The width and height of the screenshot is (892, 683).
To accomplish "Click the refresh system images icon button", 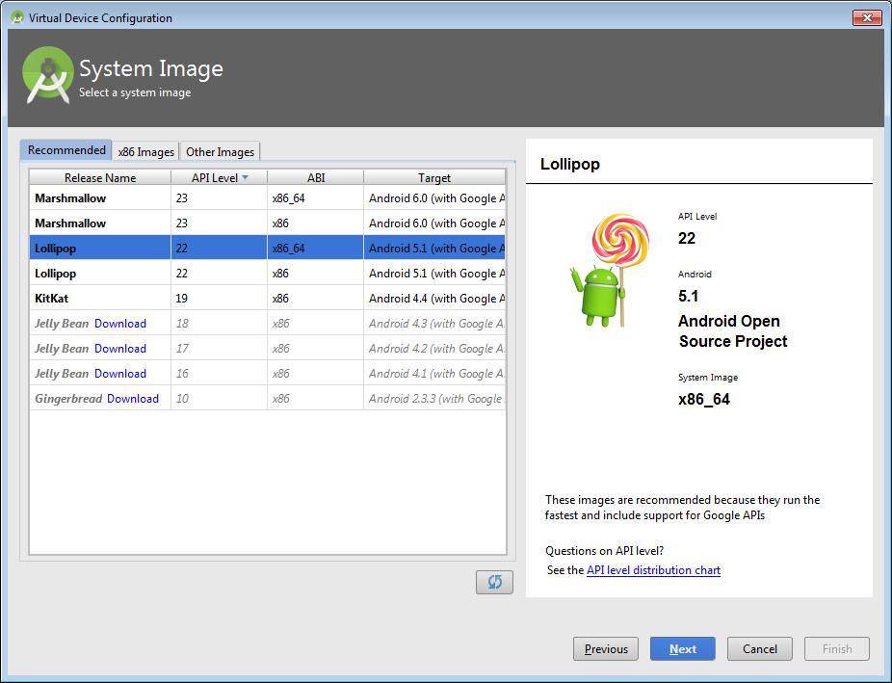I will click(494, 582).
